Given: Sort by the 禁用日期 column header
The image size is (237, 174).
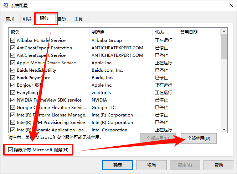Looking at the screenshot, I should (x=199, y=32).
